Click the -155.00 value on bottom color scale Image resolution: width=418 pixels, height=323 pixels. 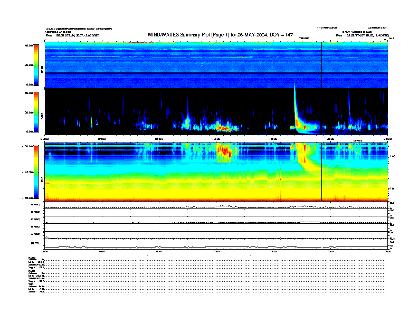[27, 196]
